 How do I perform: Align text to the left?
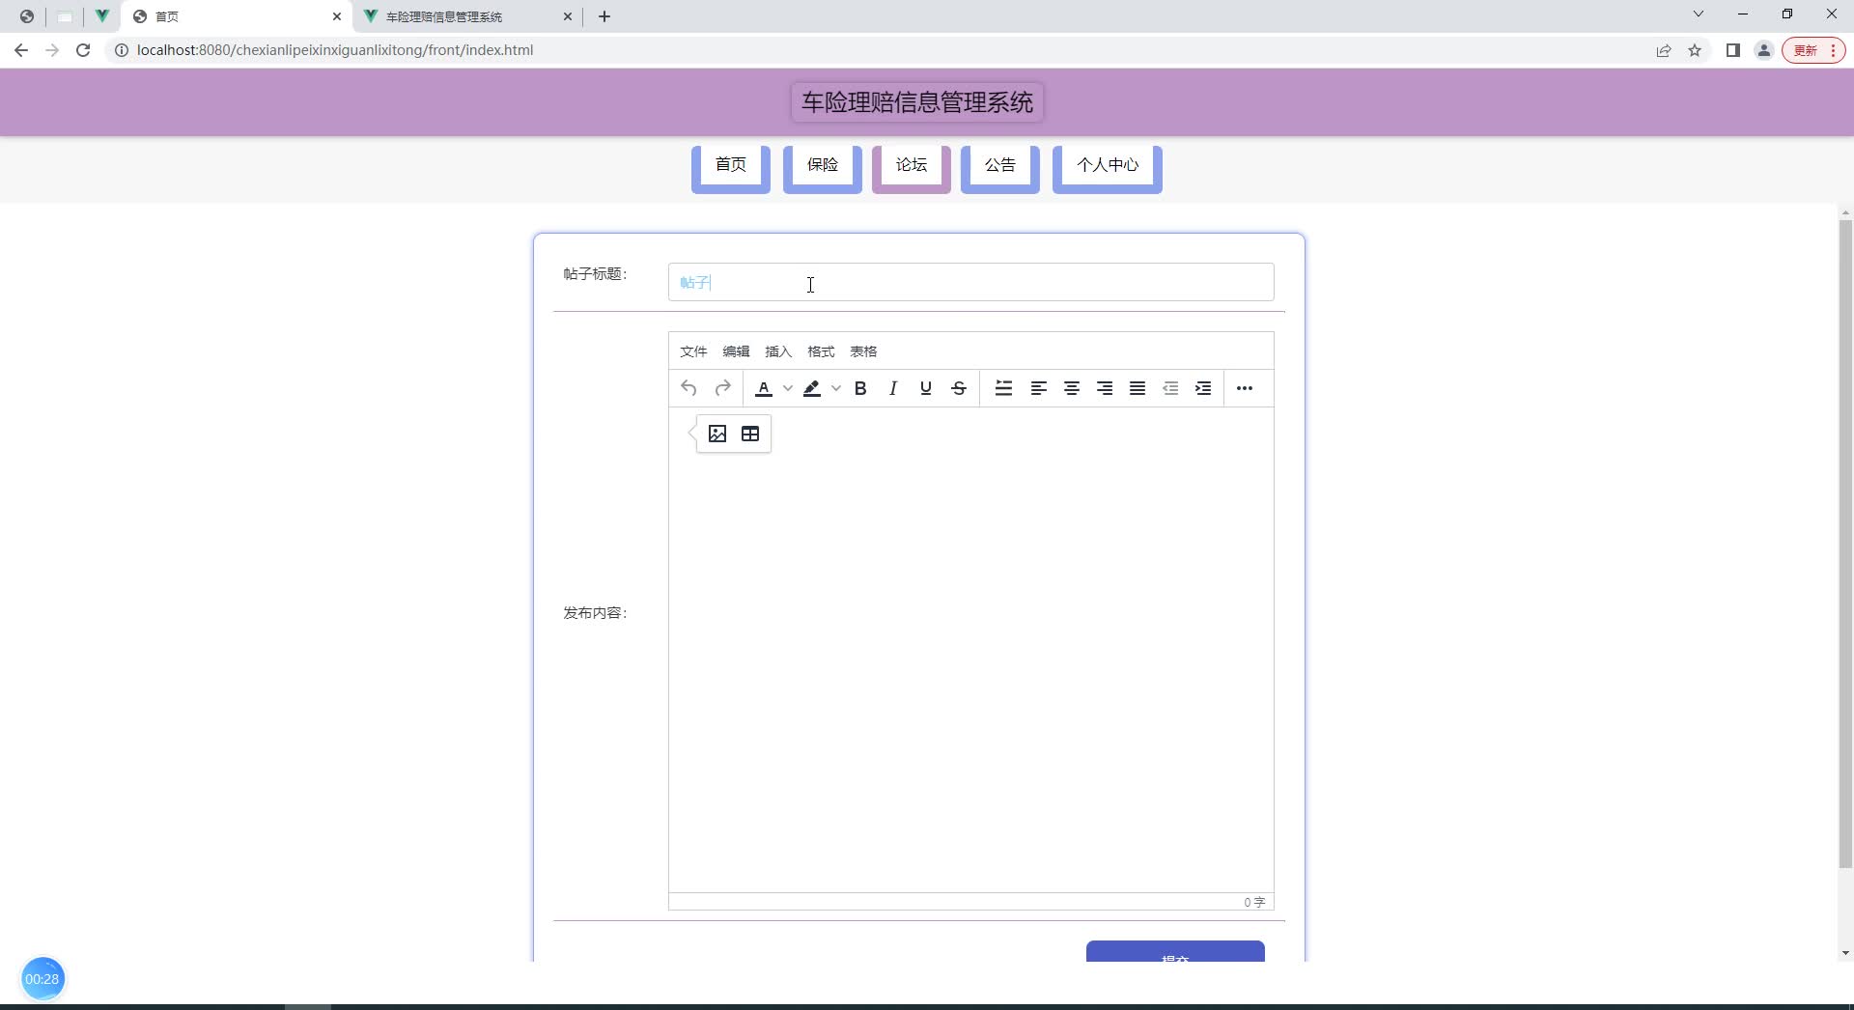coord(1039,388)
